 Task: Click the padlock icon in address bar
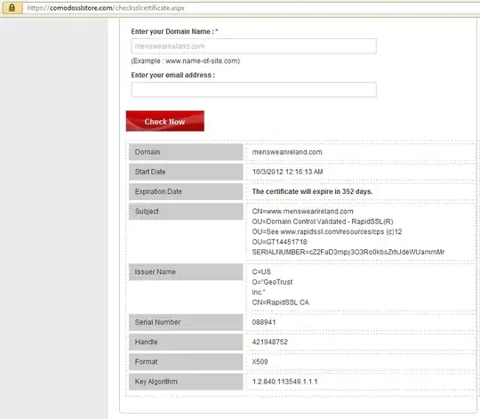point(12,8)
